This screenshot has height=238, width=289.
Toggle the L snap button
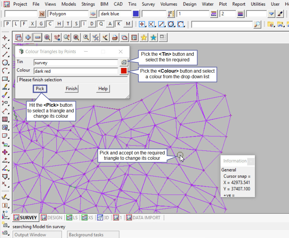16,24
